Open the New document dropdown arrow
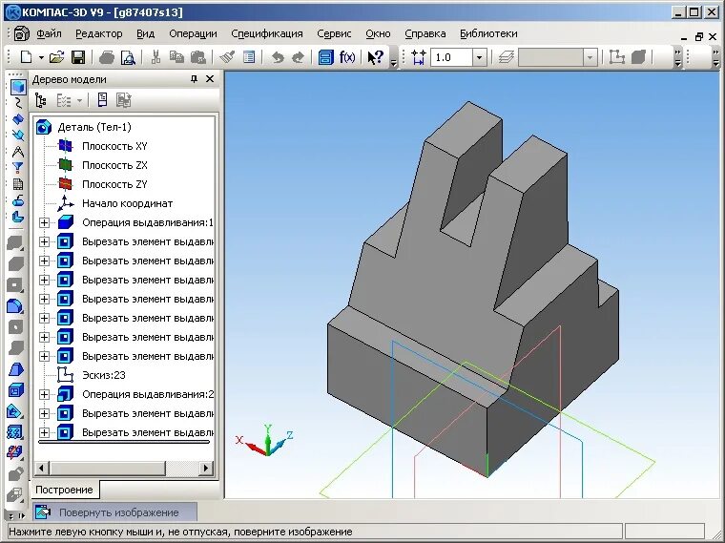 [41, 58]
